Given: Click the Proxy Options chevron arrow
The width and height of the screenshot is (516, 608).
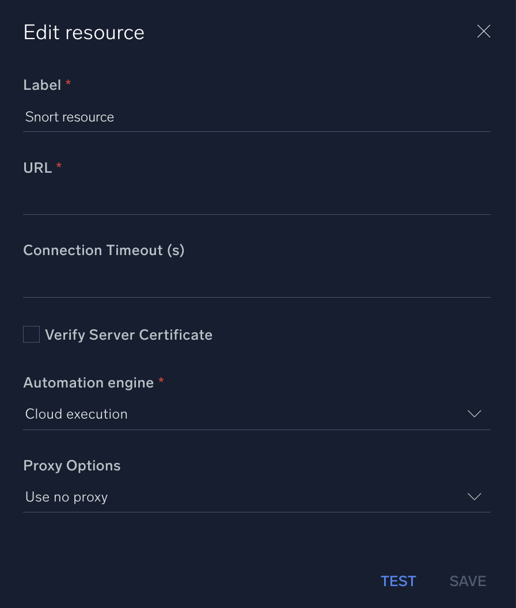Looking at the screenshot, I should click(474, 497).
